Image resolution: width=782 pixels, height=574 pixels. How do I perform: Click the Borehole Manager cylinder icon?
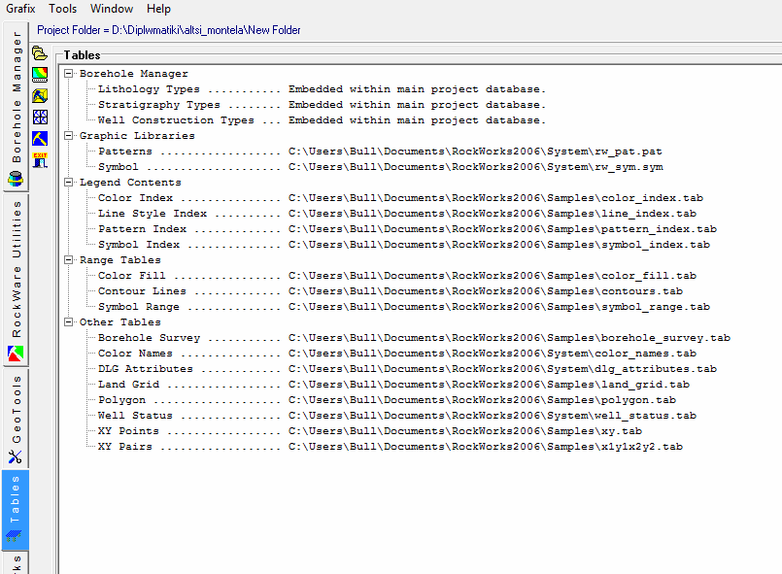click(x=16, y=179)
